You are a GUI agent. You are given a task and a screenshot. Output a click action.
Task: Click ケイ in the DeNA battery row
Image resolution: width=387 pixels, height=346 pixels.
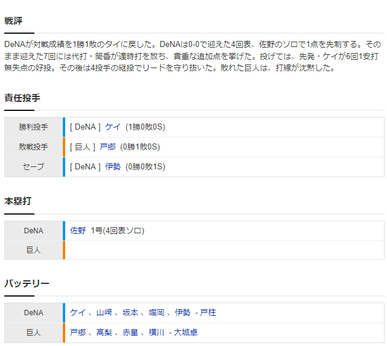pyautogui.click(x=78, y=312)
